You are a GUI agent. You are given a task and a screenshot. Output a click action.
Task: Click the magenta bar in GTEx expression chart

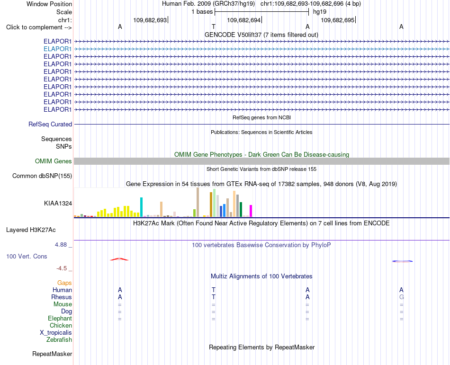click(x=251, y=211)
